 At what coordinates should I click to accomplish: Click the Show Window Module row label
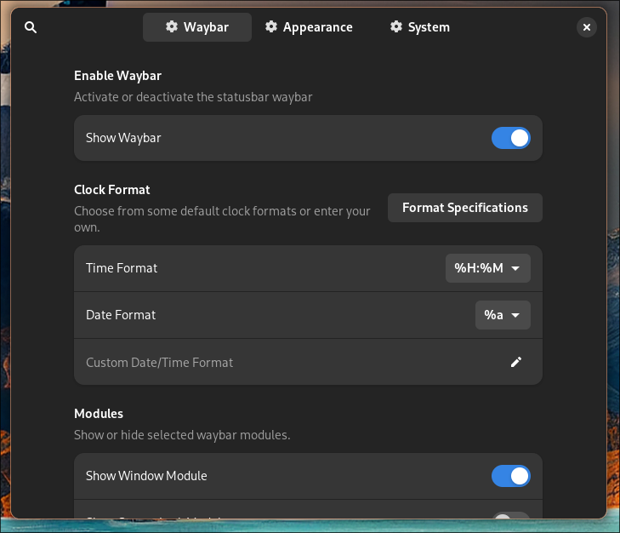pyautogui.click(x=146, y=476)
